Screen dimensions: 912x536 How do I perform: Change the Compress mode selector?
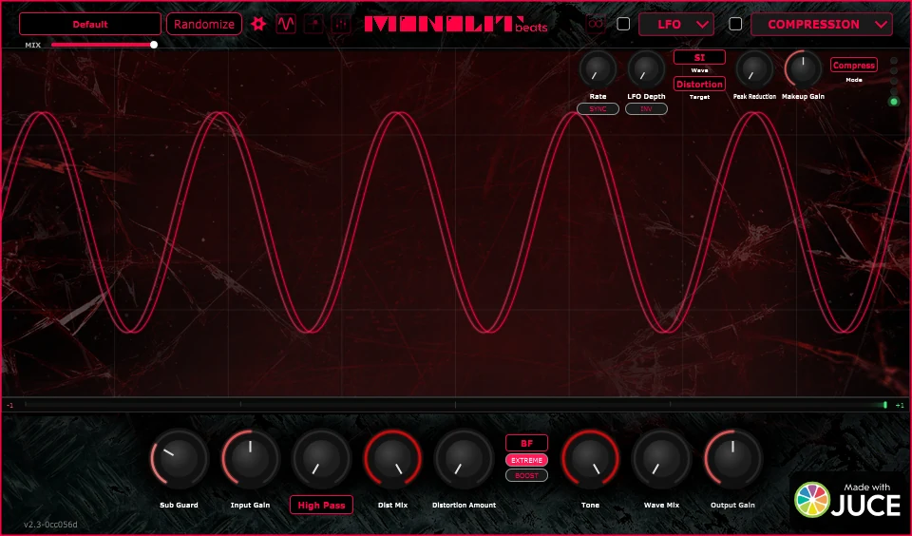point(854,66)
